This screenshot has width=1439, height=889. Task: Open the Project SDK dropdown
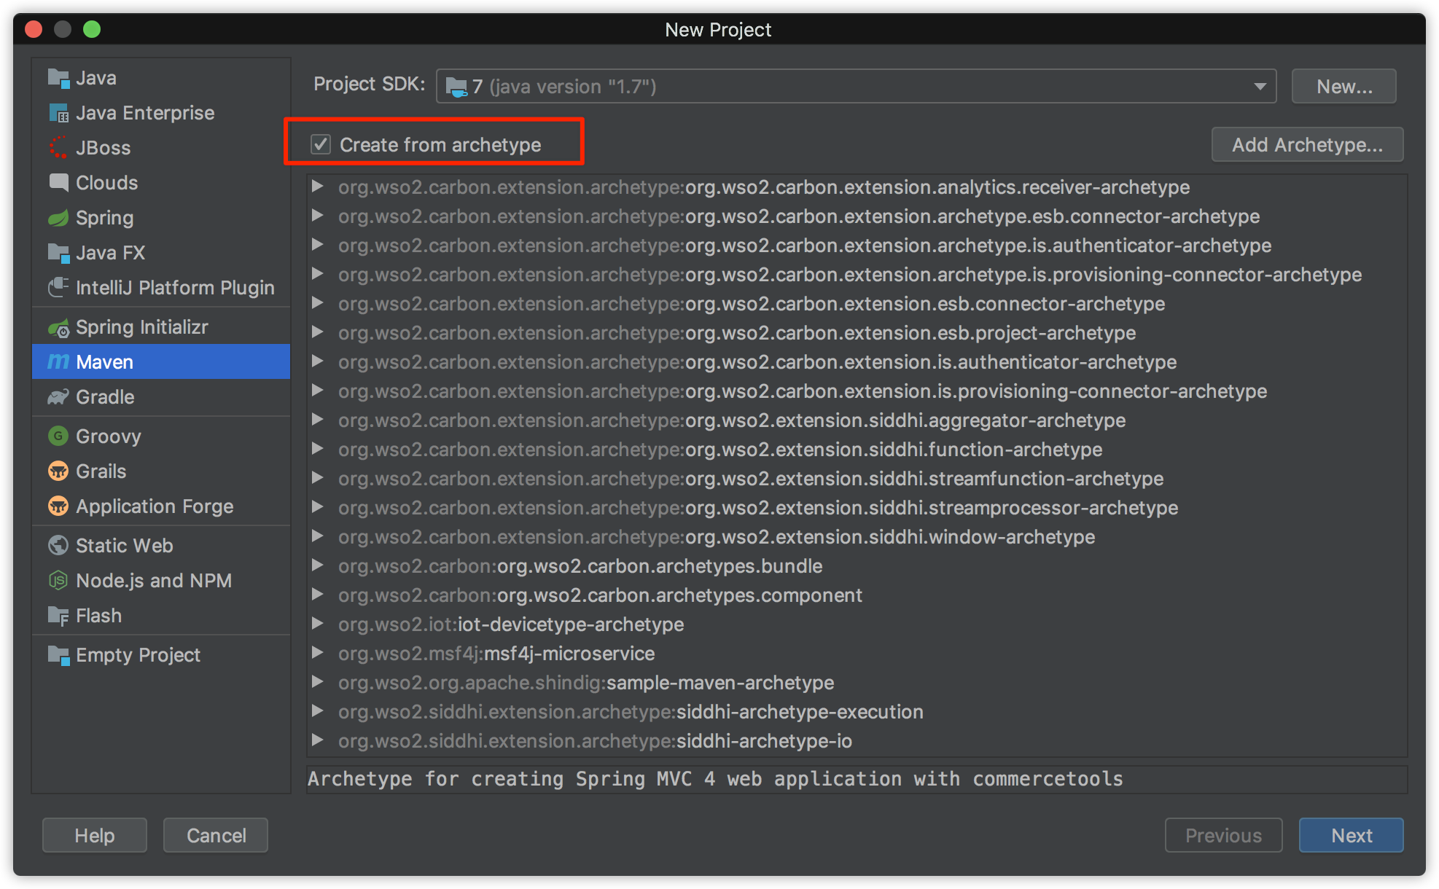1259,87
